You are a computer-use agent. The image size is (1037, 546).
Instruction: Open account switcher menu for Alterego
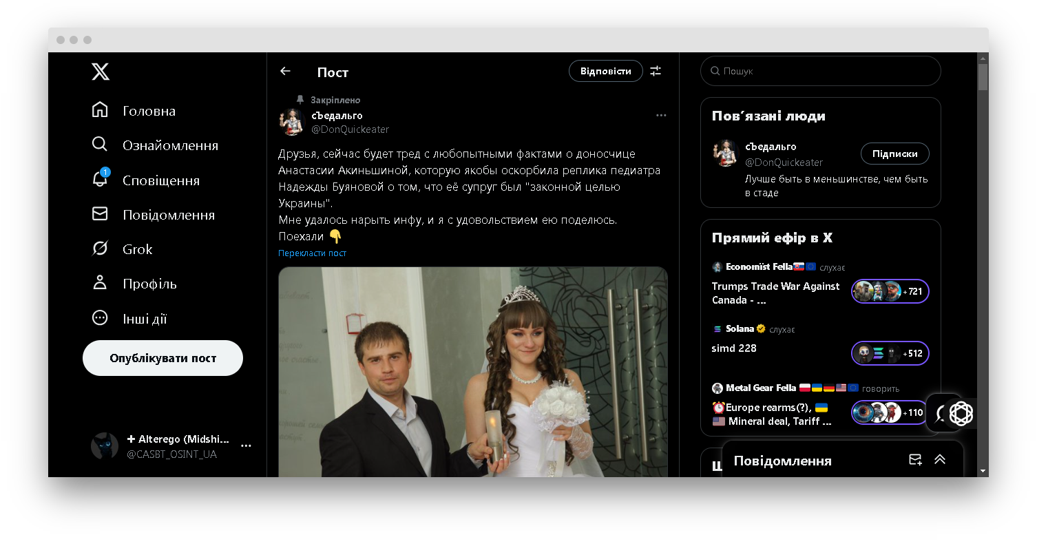point(246,446)
